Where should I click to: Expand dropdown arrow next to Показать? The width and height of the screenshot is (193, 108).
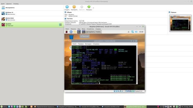point(93,8)
